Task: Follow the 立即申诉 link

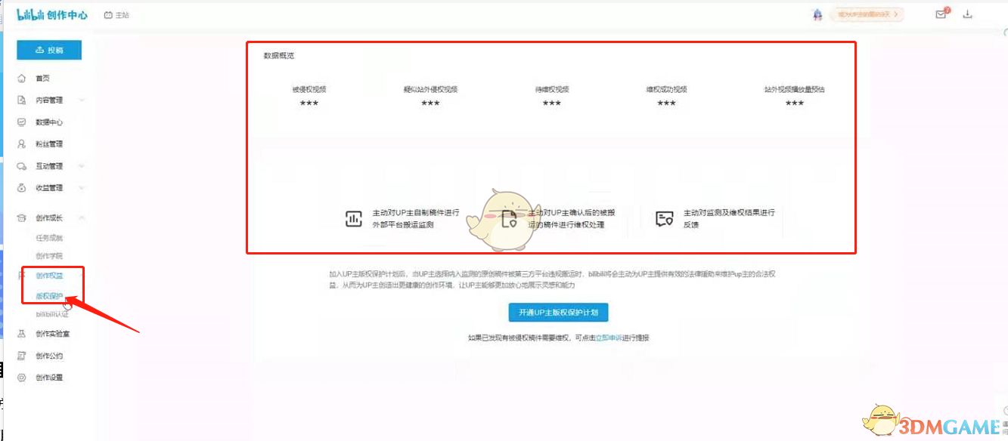Action: click(x=607, y=338)
